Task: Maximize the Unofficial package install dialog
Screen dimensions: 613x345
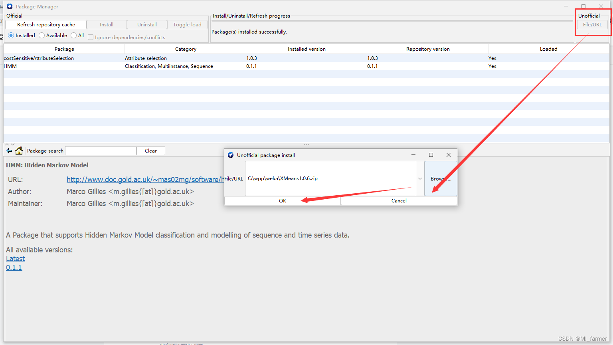Action: pos(431,155)
